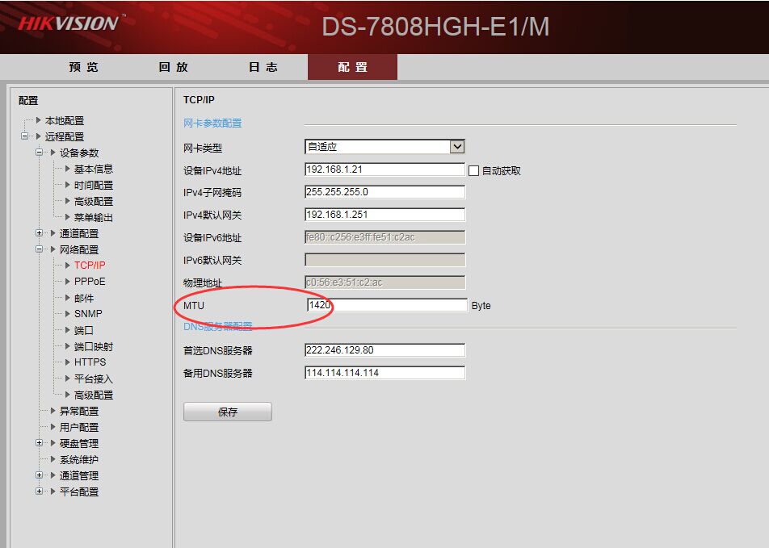The width and height of the screenshot is (769, 548).
Task: Click the Hikvision logo
Action: click(70, 23)
